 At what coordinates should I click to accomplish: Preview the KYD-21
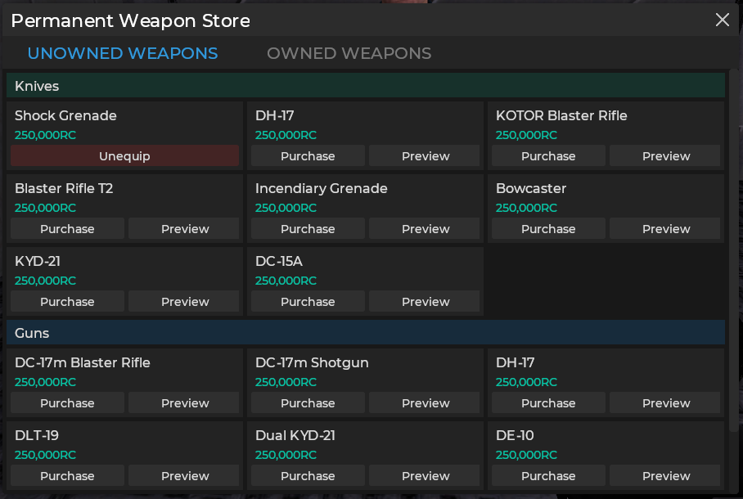[183, 301]
